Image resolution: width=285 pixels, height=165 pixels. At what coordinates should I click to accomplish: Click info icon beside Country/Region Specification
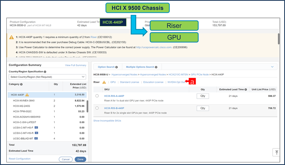pos(45,71)
